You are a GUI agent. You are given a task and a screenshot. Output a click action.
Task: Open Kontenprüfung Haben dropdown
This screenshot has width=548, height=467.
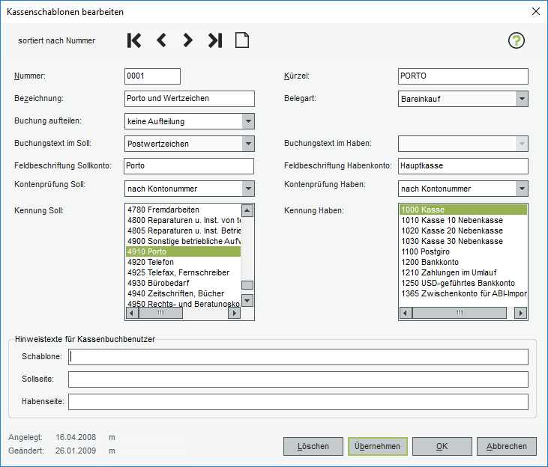pyautogui.click(x=522, y=189)
